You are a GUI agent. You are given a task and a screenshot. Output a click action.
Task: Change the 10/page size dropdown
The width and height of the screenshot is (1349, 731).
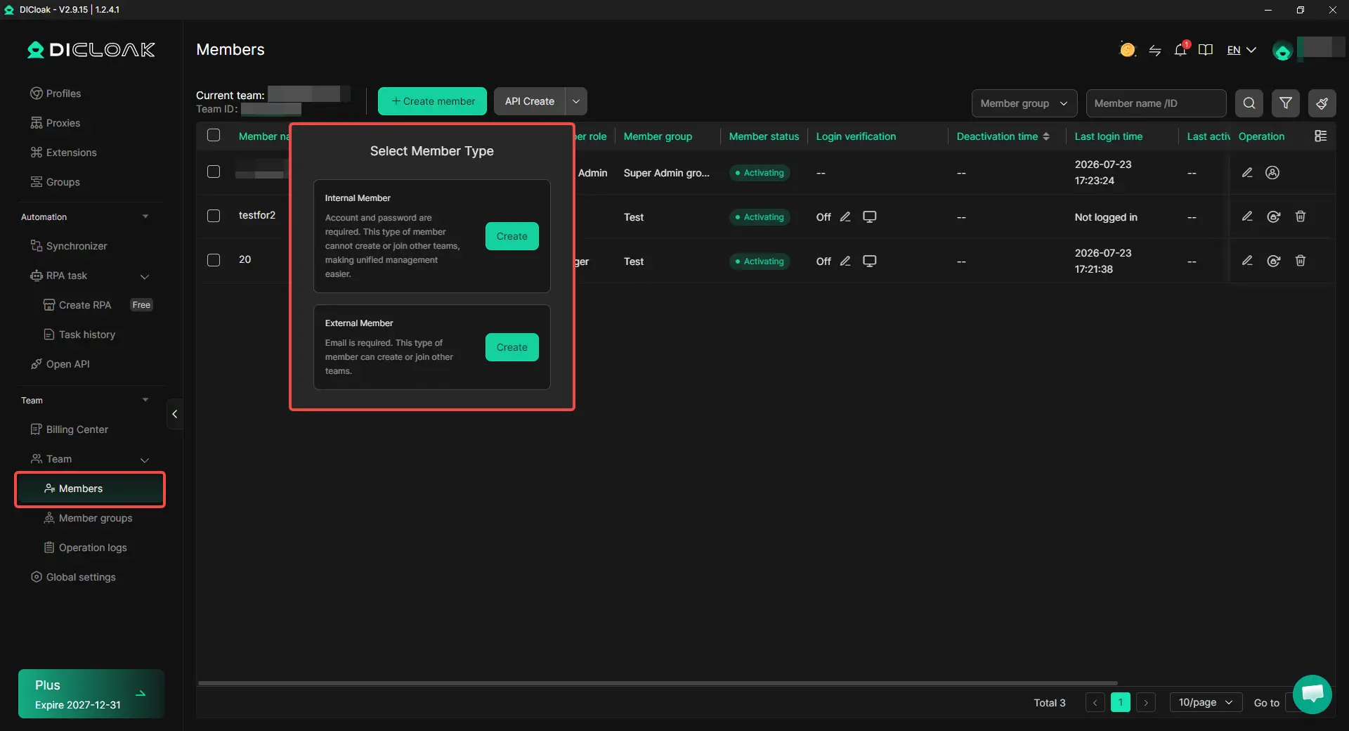click(1206, 702)
